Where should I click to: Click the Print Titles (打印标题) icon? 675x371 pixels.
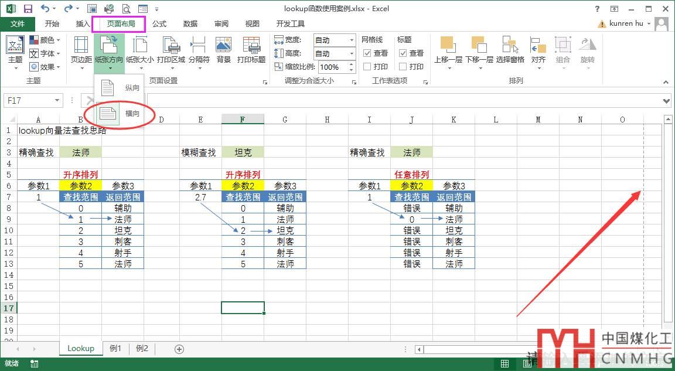[x=251, y=50]
